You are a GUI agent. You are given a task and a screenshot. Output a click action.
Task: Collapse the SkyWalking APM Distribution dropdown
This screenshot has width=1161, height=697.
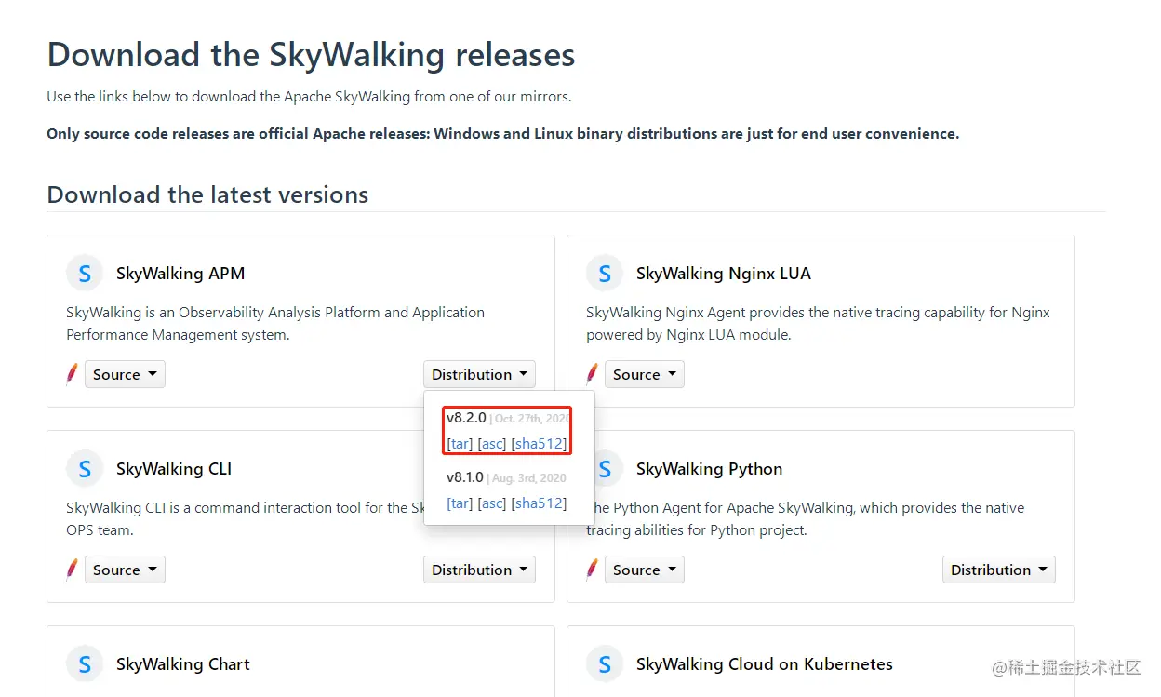pyautogui.click(x=479, y=375)
